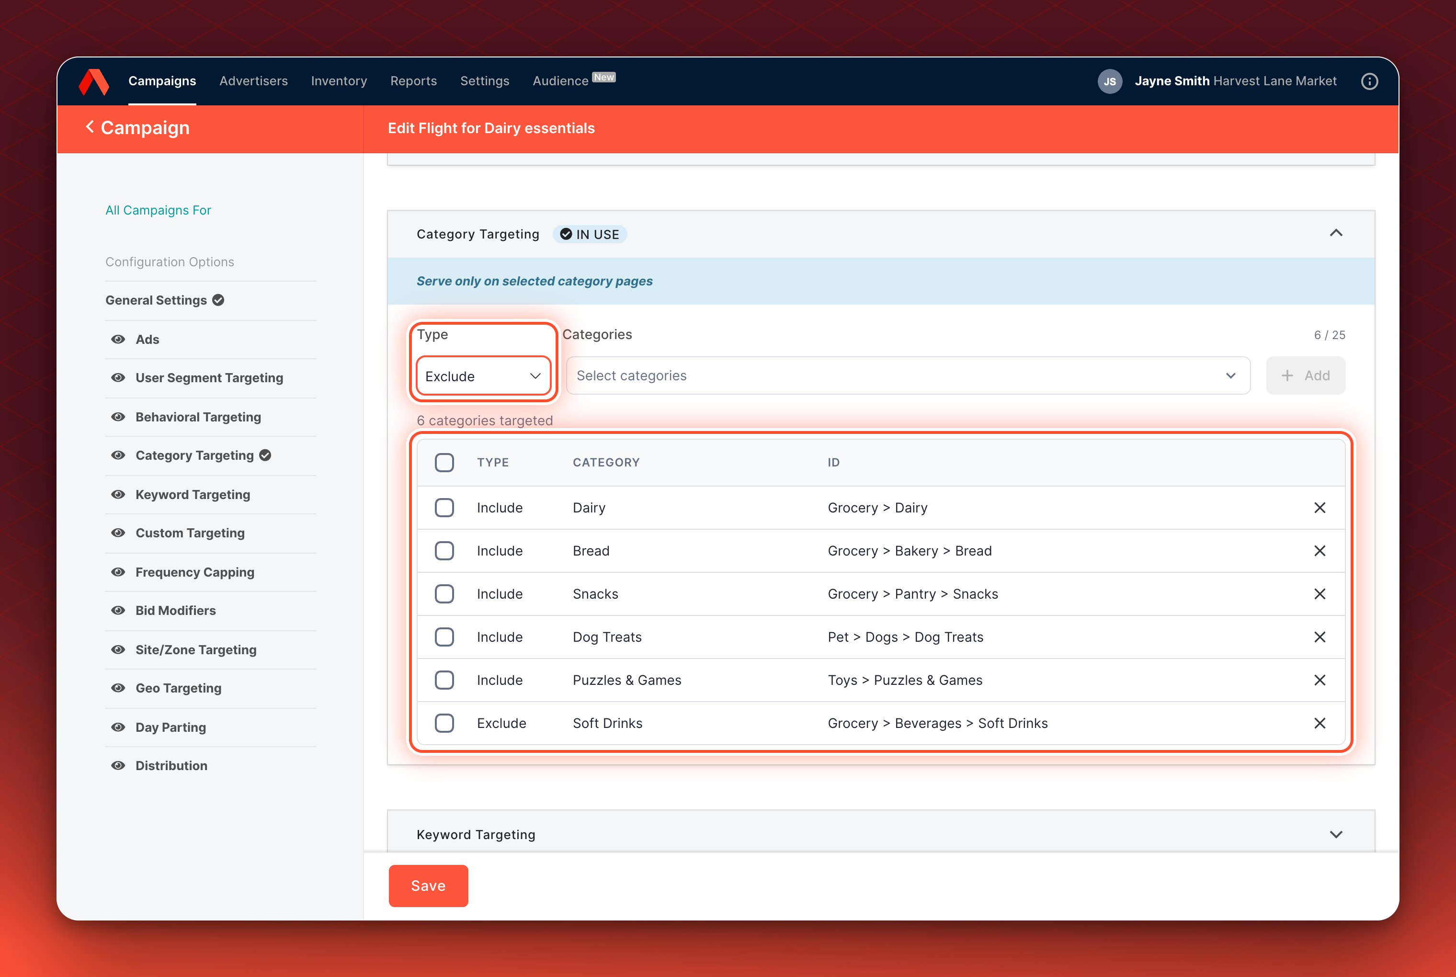1456x977 pixels.
Task: Open the All Campaigns For link
Action: click(158, 210)
